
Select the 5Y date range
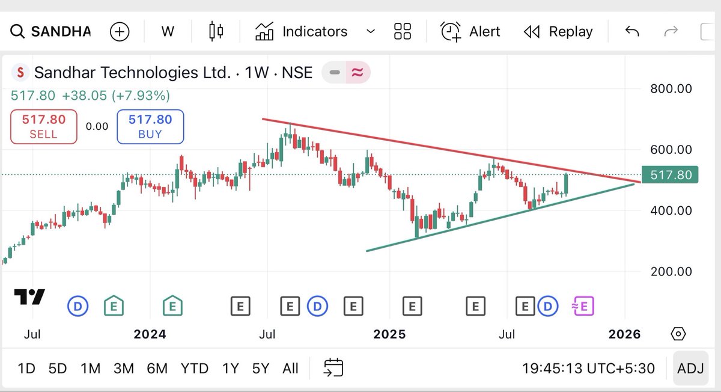pyautogui.click(x=261, y=368)
